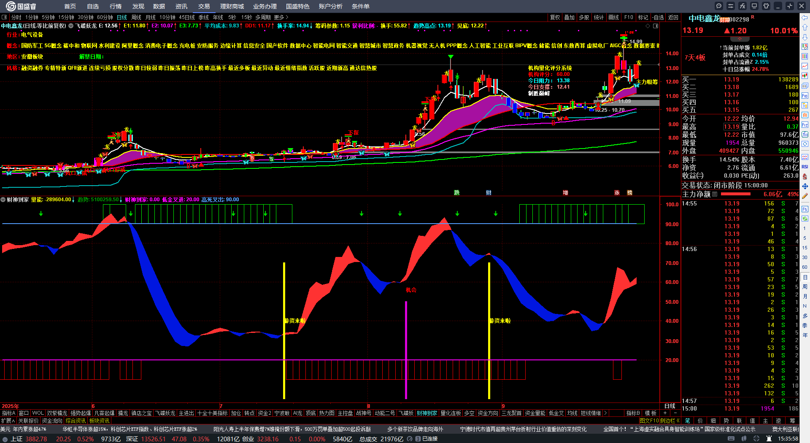Click the 统计 statistics button
This screenshot has height=443, width=810.
click(x=599, y=17)
